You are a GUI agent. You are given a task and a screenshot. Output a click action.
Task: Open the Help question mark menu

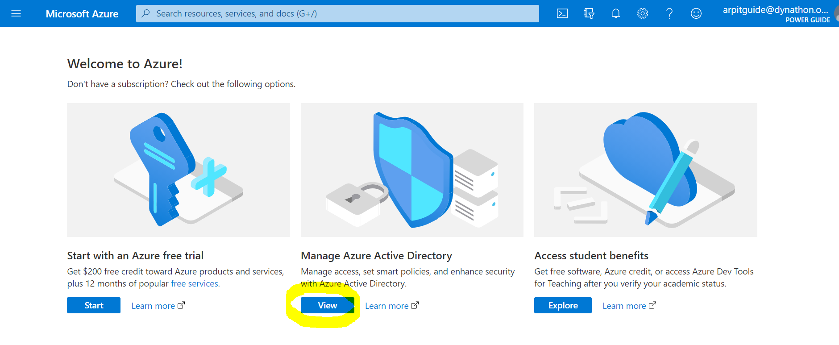click(669, 13)
